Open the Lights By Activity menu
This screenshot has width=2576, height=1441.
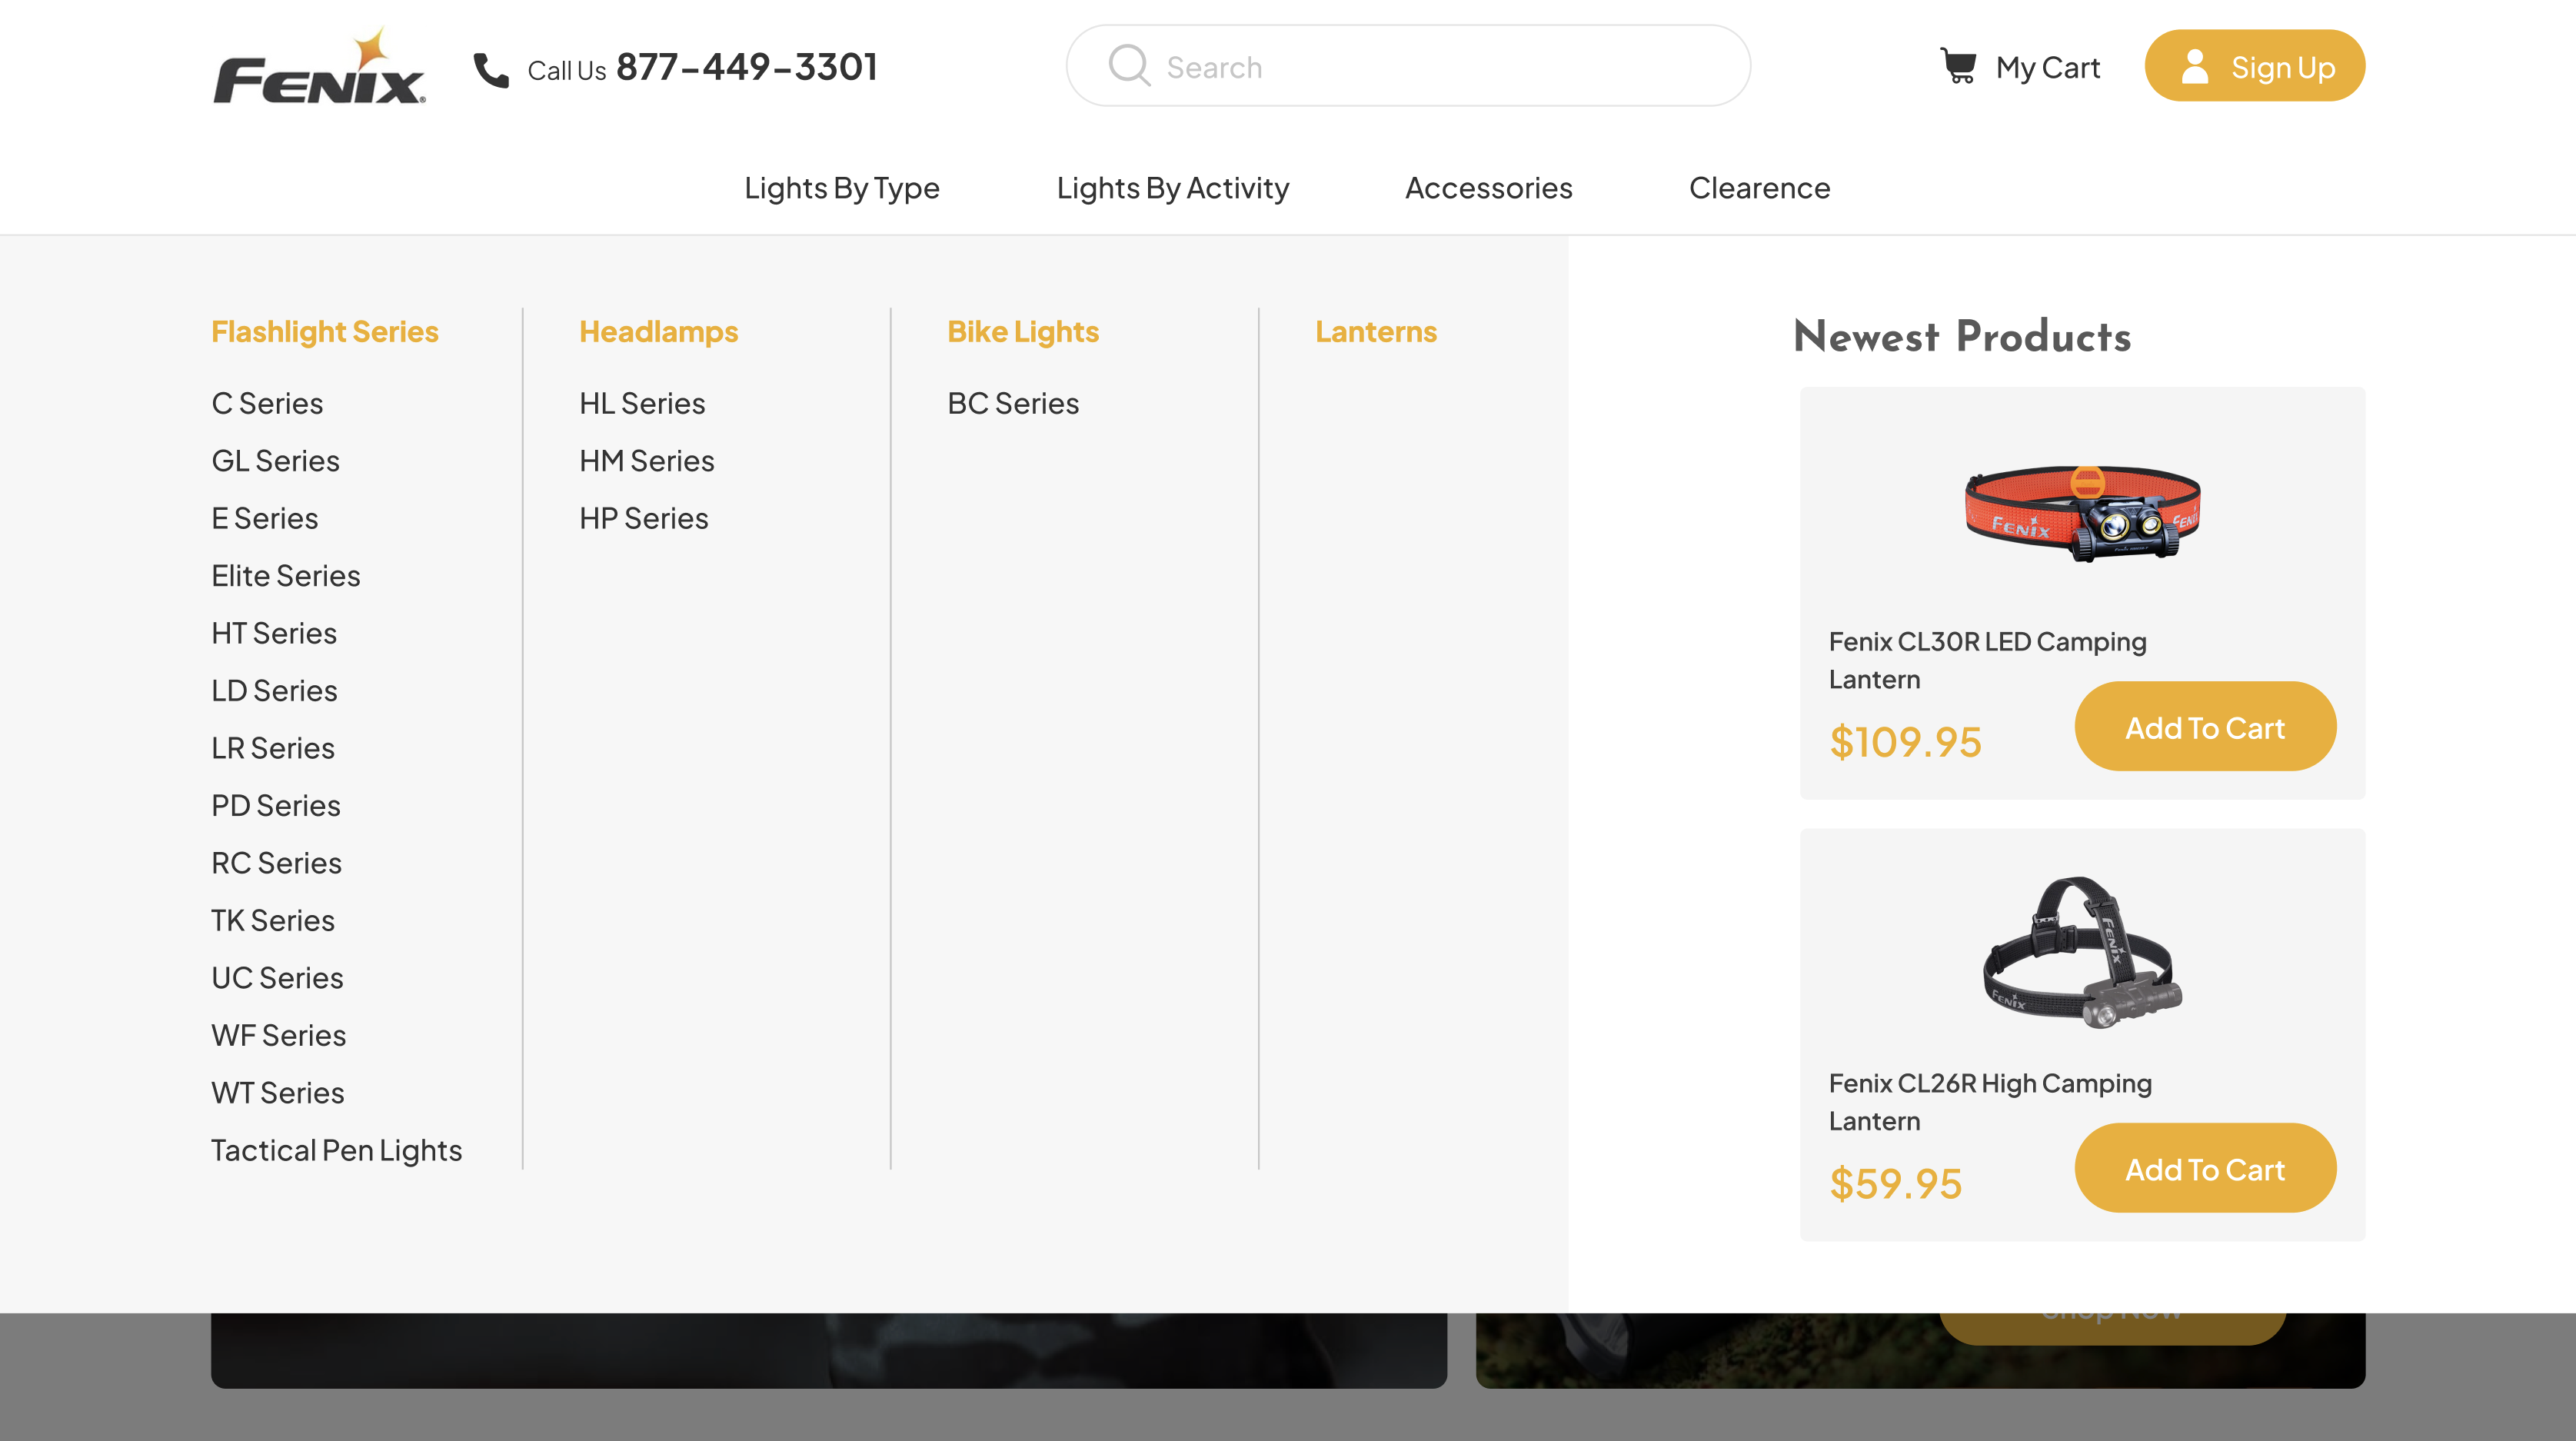tap(1173, 188)
